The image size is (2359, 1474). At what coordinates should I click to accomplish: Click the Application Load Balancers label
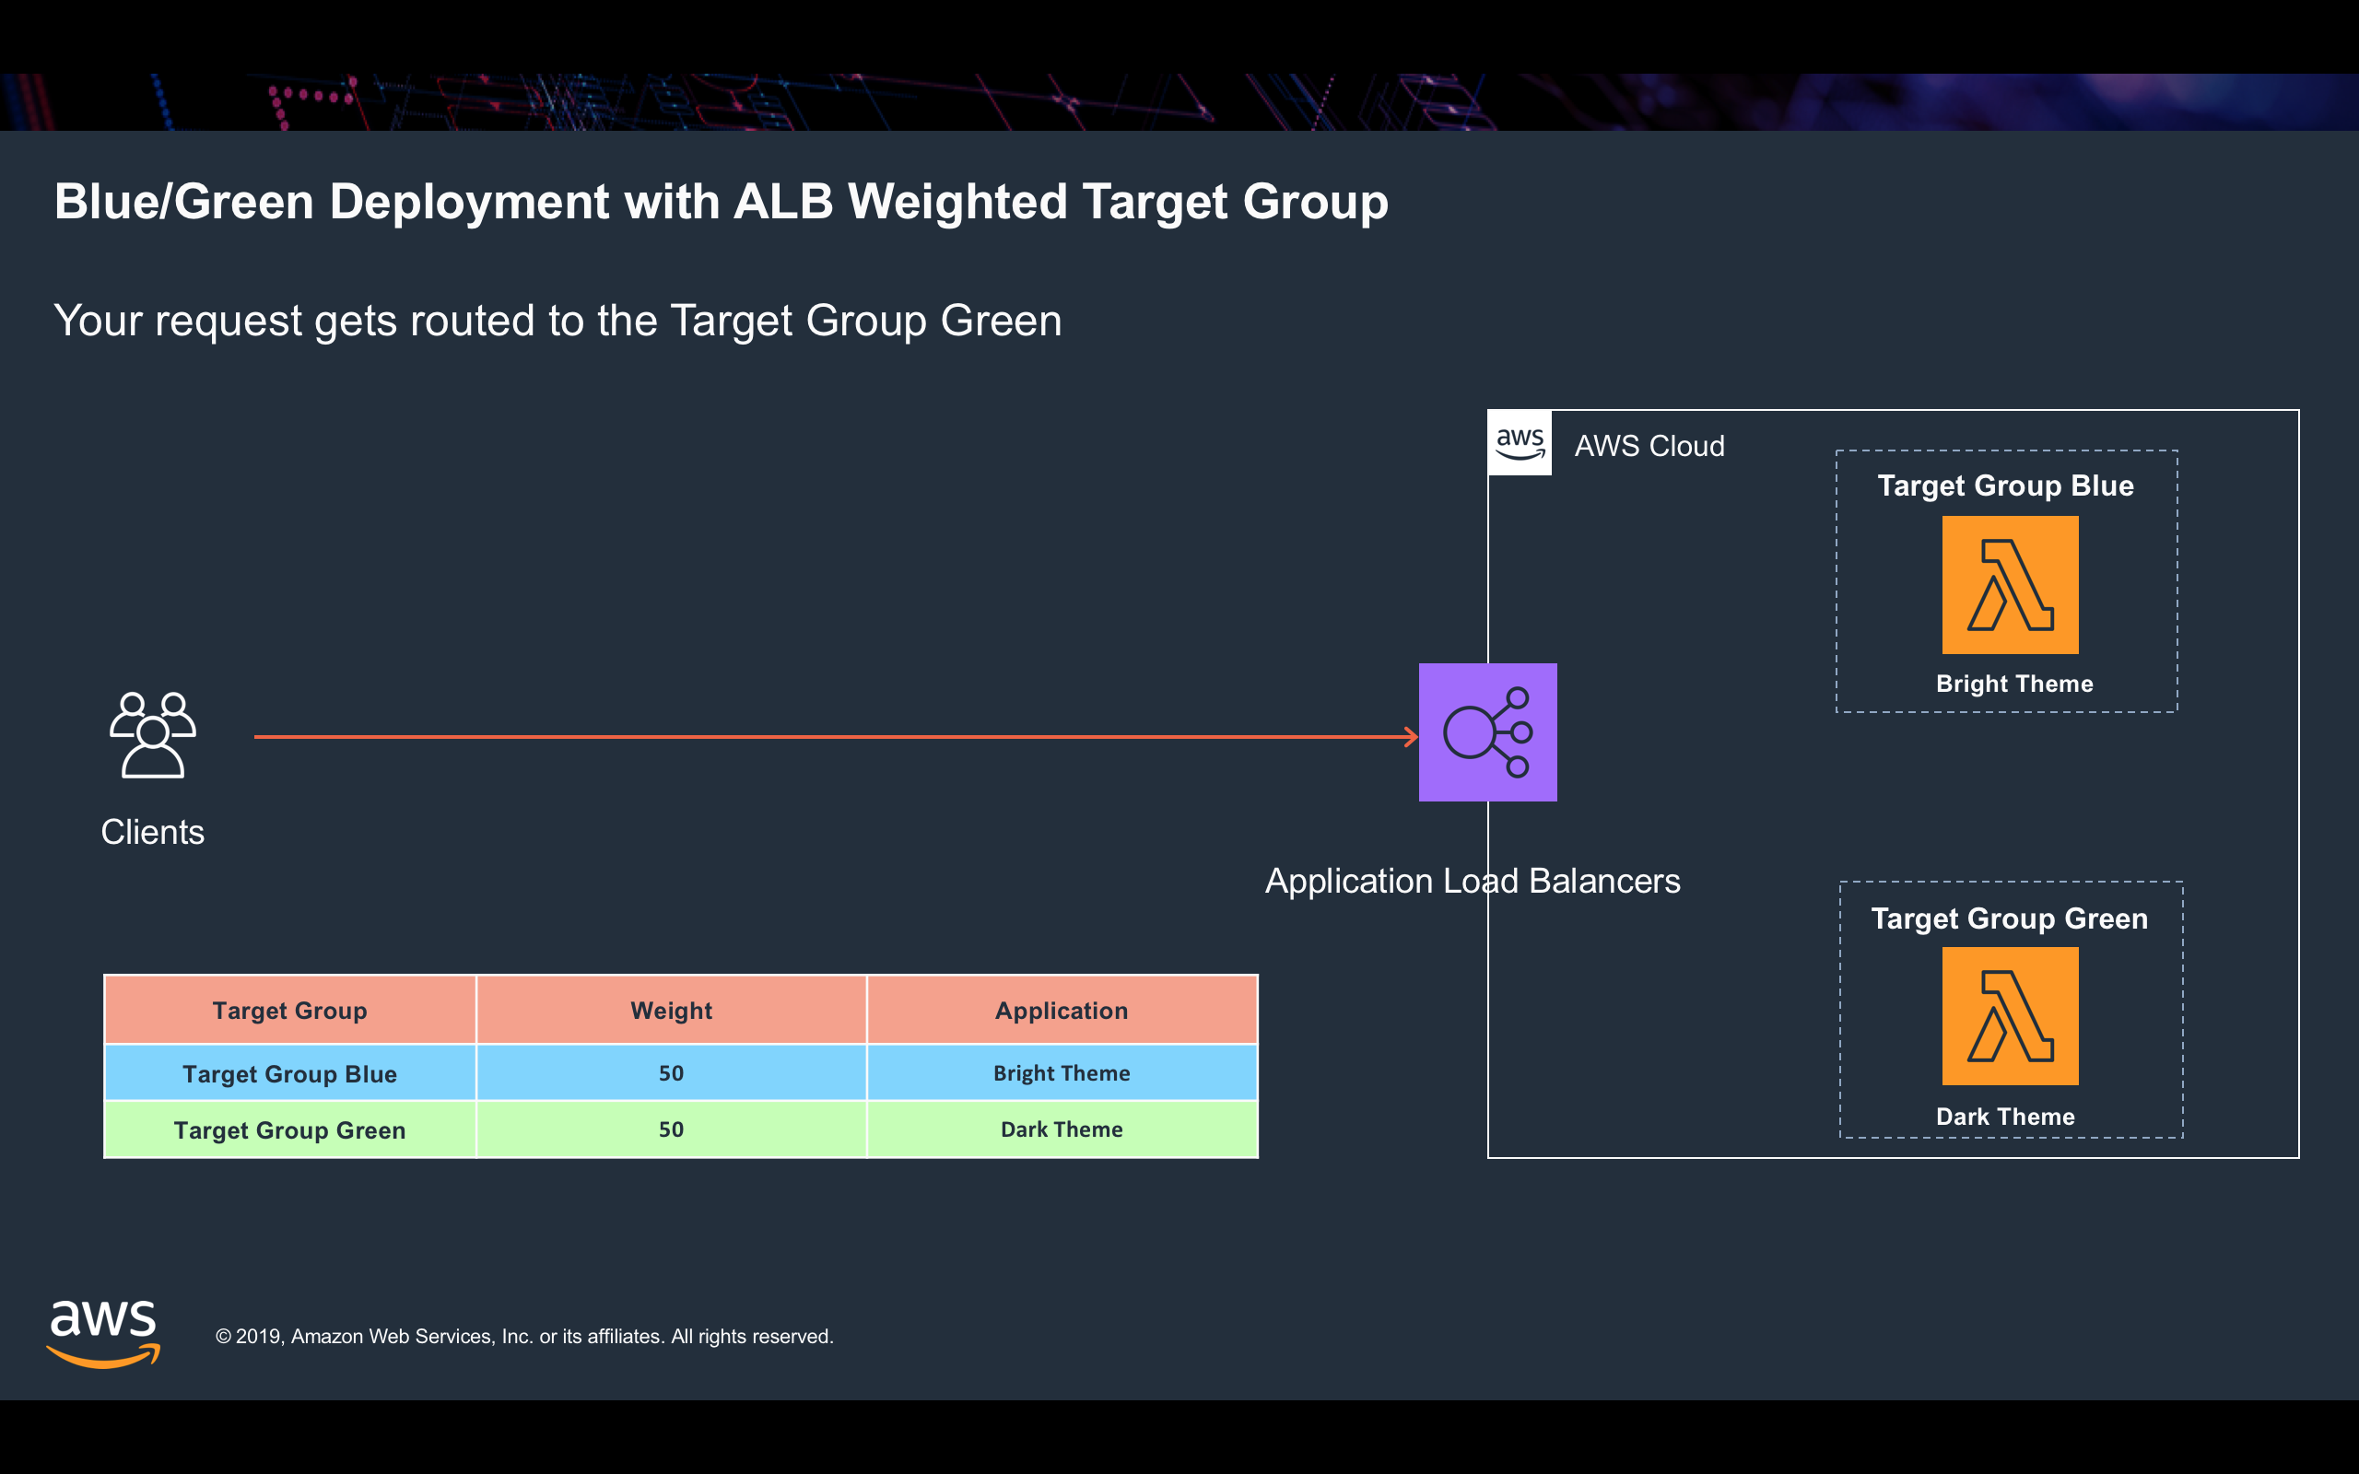pos(1472,882)
